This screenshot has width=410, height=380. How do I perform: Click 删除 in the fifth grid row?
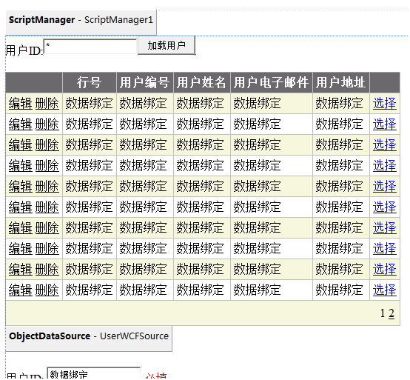click(47, 187)
